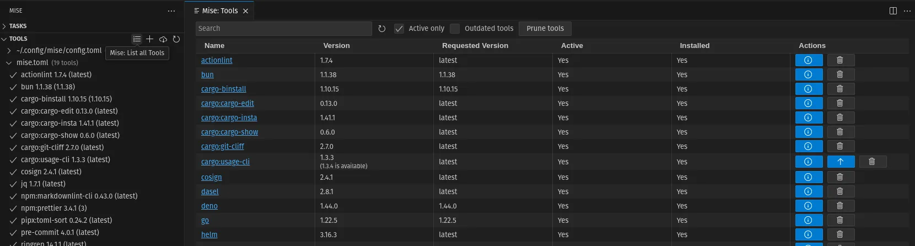Remove bun via trash icon
This screenshot has width=915, height=246.
(841, 74)
